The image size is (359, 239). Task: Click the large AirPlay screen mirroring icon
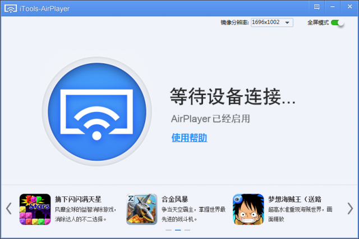point(97,111)
